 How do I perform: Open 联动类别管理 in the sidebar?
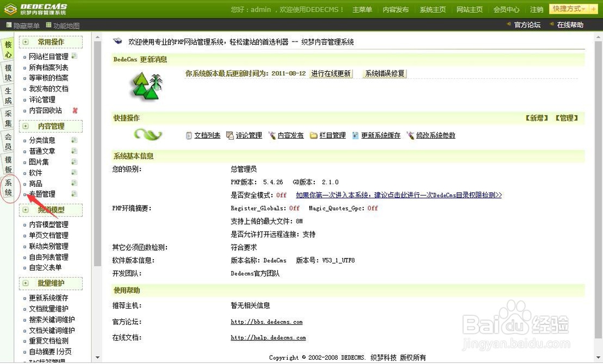pos(48,246)
